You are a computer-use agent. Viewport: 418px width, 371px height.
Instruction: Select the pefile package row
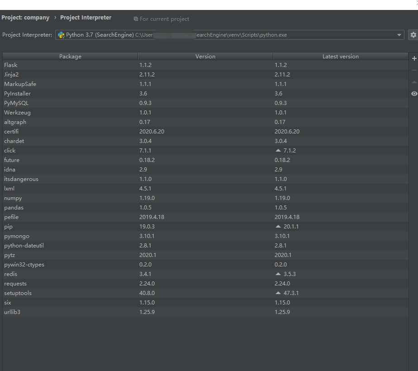pos(205,217)
